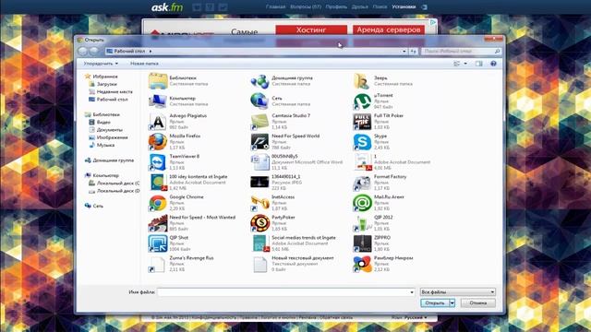The height and width of the screenshot is (332, 591).
Task: Click Хостинг ad button on ask.fm page
Action: (x=311, y=30)
